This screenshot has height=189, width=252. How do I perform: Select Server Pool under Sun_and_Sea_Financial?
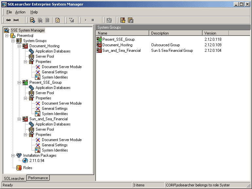click(45, 129)
